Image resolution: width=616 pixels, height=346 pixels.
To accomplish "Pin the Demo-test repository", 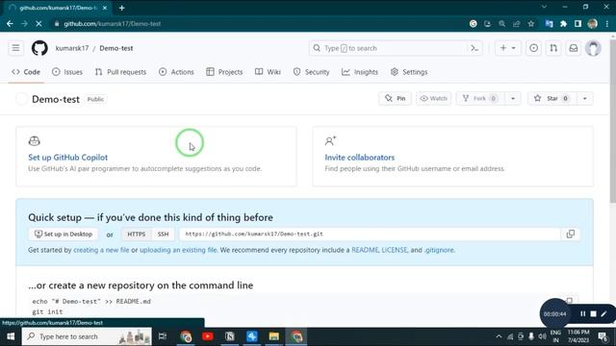I will click(x=396, y=98).
